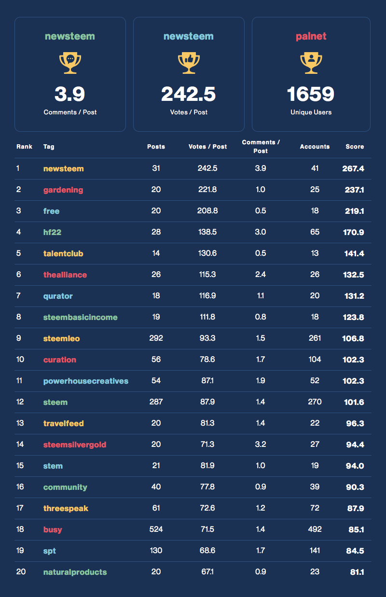The height and width of the screenshot is (597, 386).
Task: Click the thumbs-up votes trophy icon
Action: pyautogui.click(x=189, y=63)
